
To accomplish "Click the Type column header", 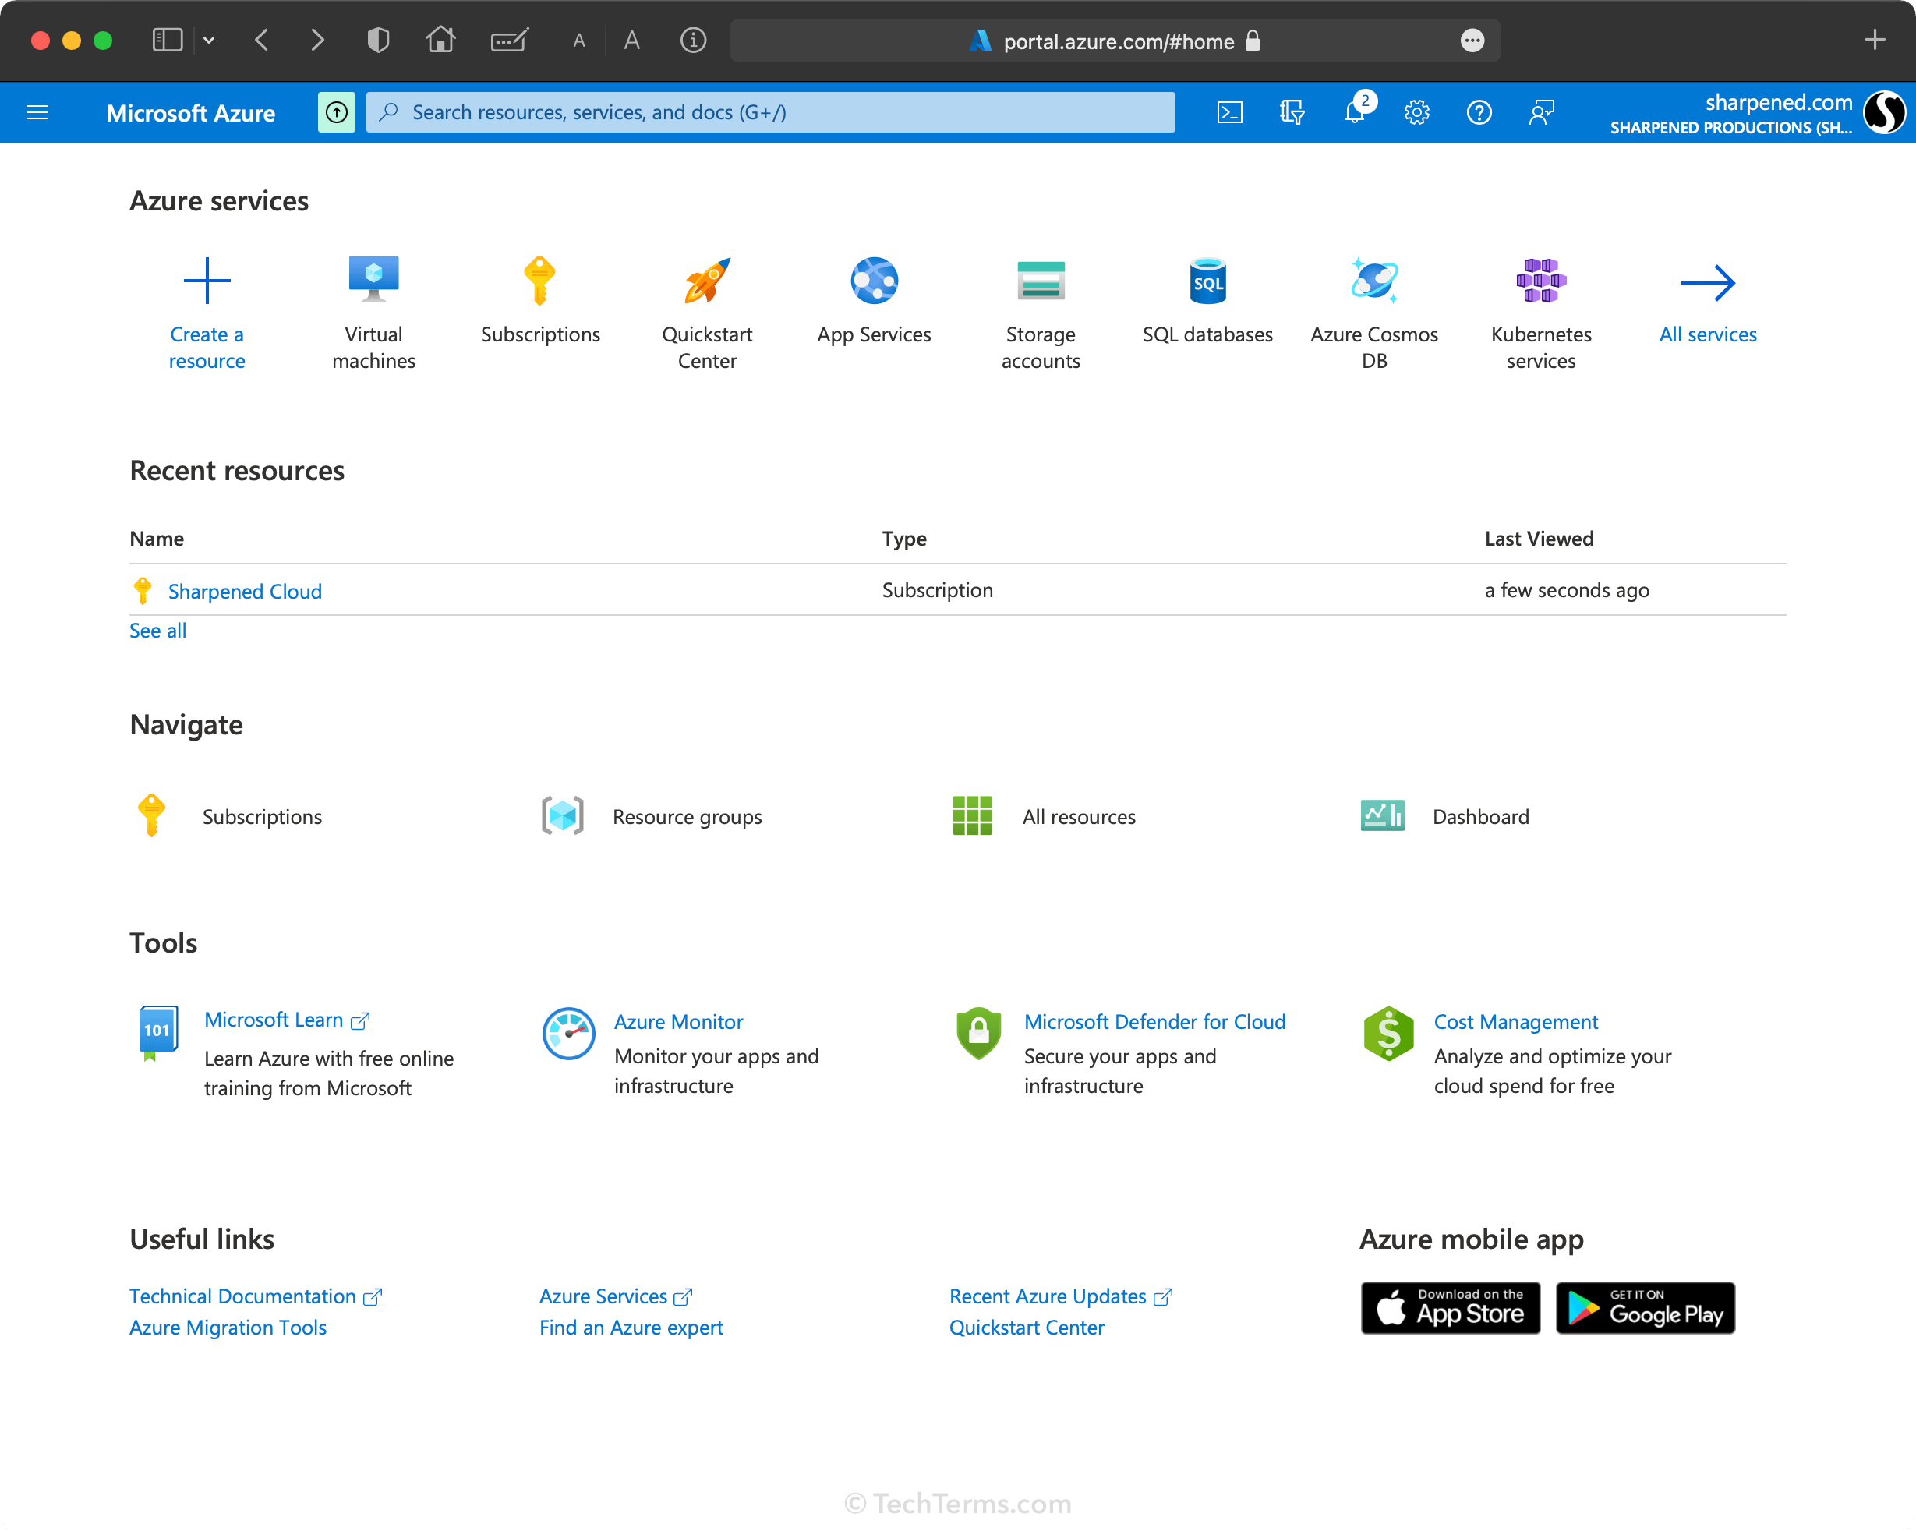I will (903, 539).
